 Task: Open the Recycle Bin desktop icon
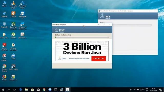4,25
